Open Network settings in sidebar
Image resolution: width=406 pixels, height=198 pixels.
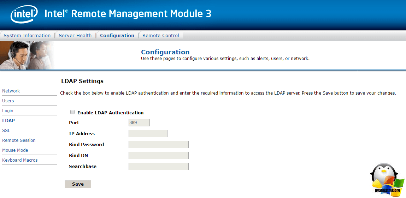11,91
